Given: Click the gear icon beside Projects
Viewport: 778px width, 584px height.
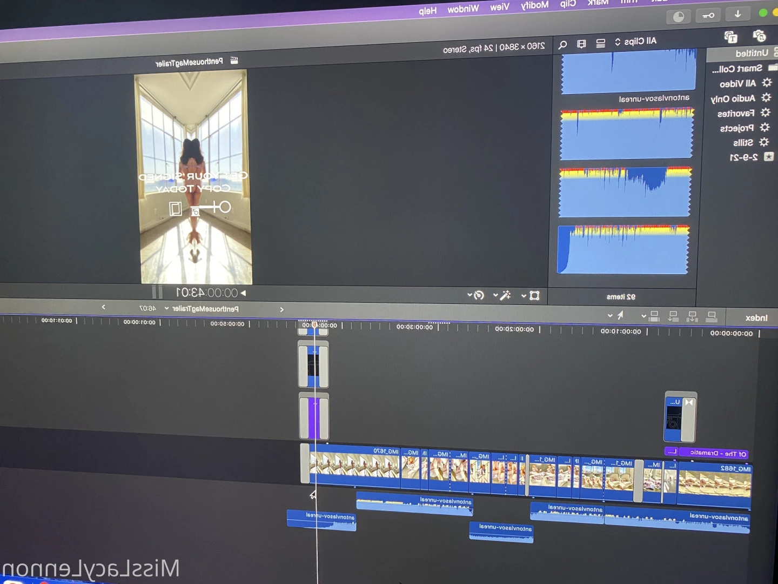Looking at the screenshot, I should coord(764,128).
